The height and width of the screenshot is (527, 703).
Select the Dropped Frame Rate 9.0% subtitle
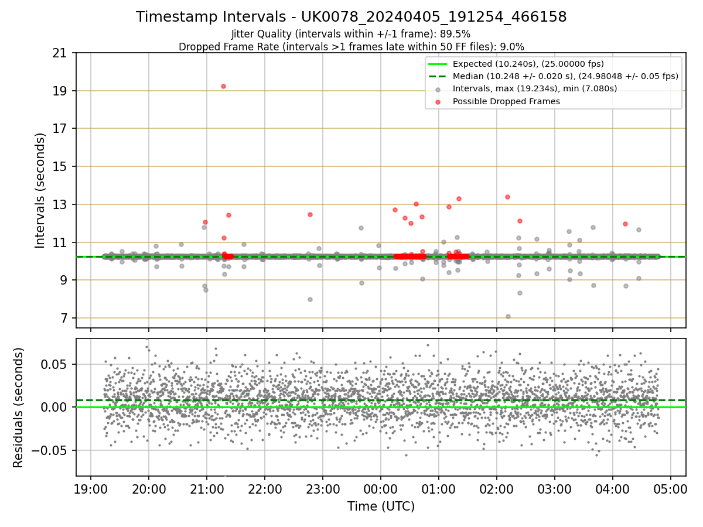[351, 47]
